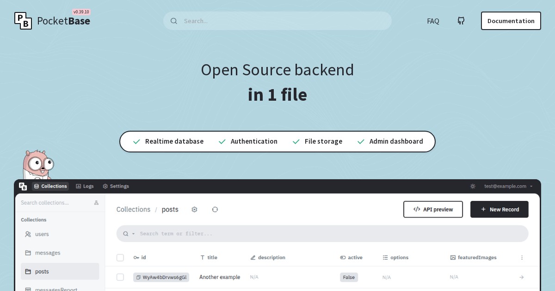Click the filter bar magnifier icon
This screenshot has width=555, height=291.
126,234
